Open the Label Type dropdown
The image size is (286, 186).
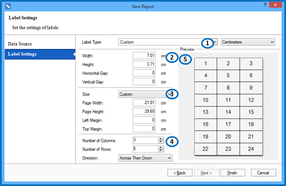pyautogui.click(x=168, y=42)
